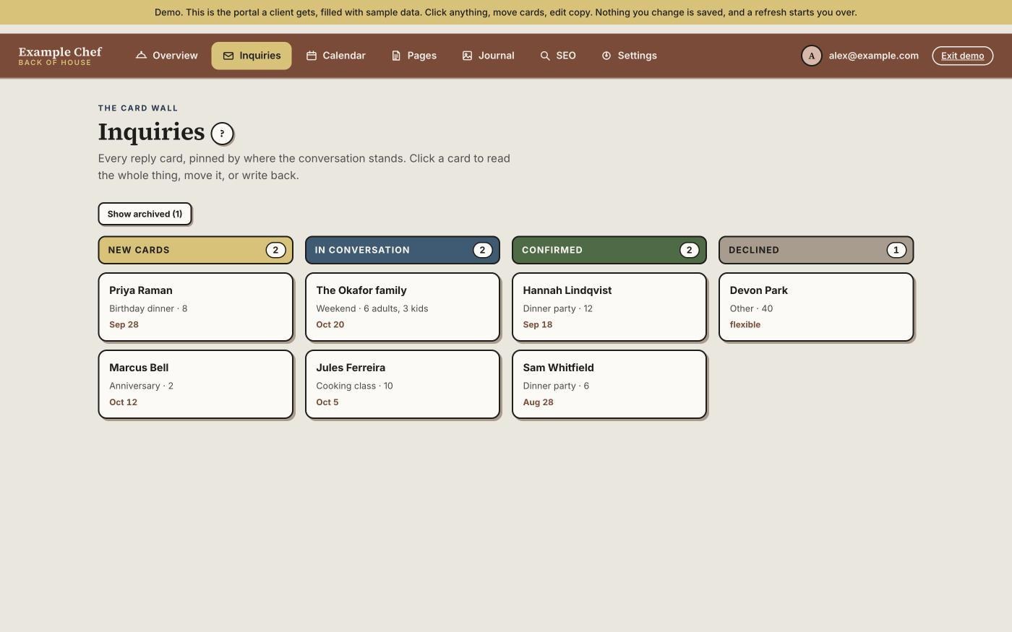Open the Hannah Lindqvist card
This screenshot has width=1012, height=632.
[609, 307]
